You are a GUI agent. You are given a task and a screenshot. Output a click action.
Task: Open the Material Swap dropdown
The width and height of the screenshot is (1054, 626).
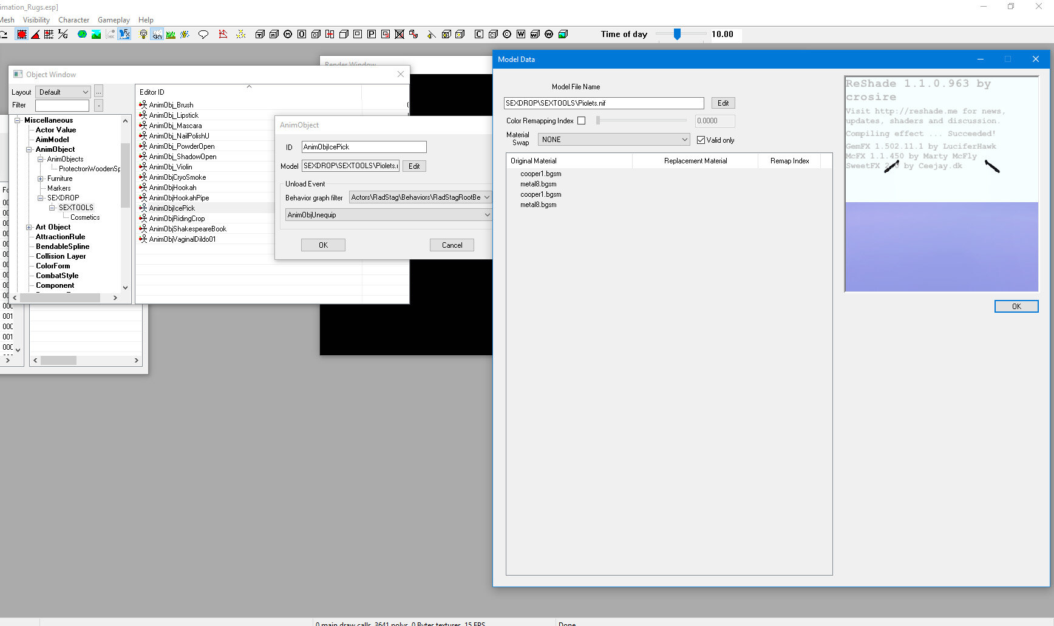point(614,140)
